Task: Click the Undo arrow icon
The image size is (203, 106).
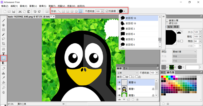Action: [x=35, y=11]
